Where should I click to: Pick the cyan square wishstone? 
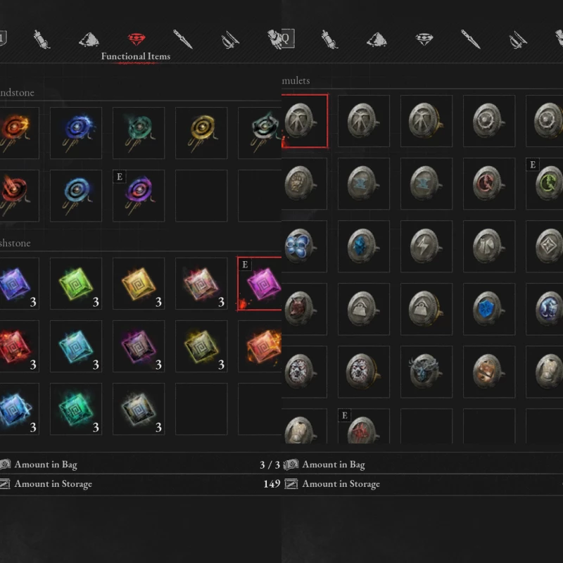[x=76, y=346]
